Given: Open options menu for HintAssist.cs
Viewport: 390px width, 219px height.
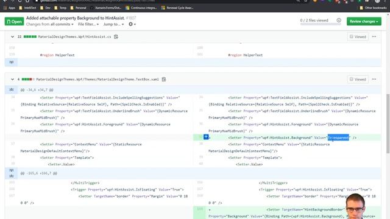Looking at the screenshot, I should (374, 36).
